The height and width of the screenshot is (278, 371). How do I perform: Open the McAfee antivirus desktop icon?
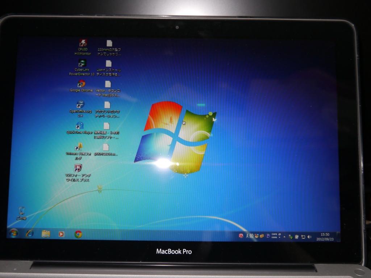pyautogui.click(x=78, y=173)
